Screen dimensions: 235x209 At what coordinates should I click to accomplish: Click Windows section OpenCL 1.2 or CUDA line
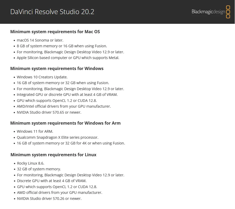click(x=57, y=101)
